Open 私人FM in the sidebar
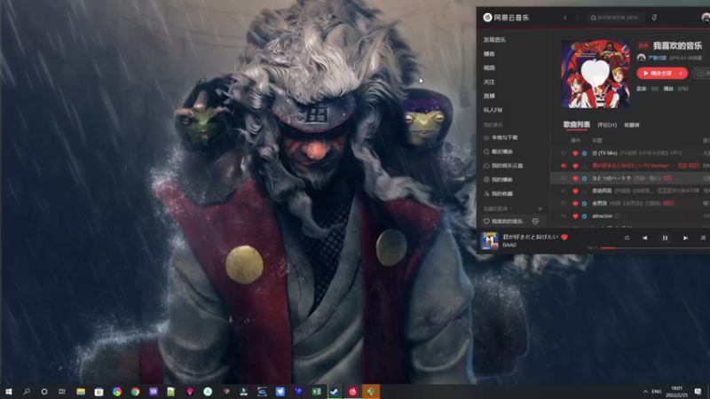 (x=493, y=110)
